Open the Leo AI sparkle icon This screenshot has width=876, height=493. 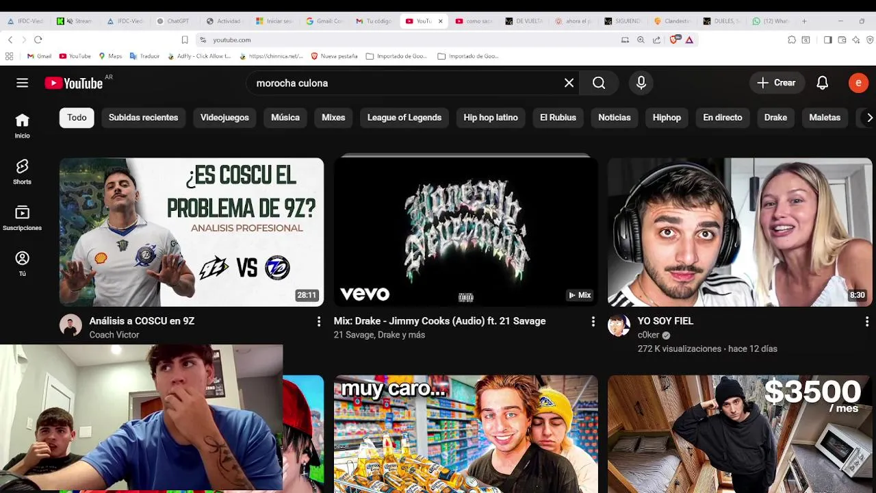tap(856, 40)
